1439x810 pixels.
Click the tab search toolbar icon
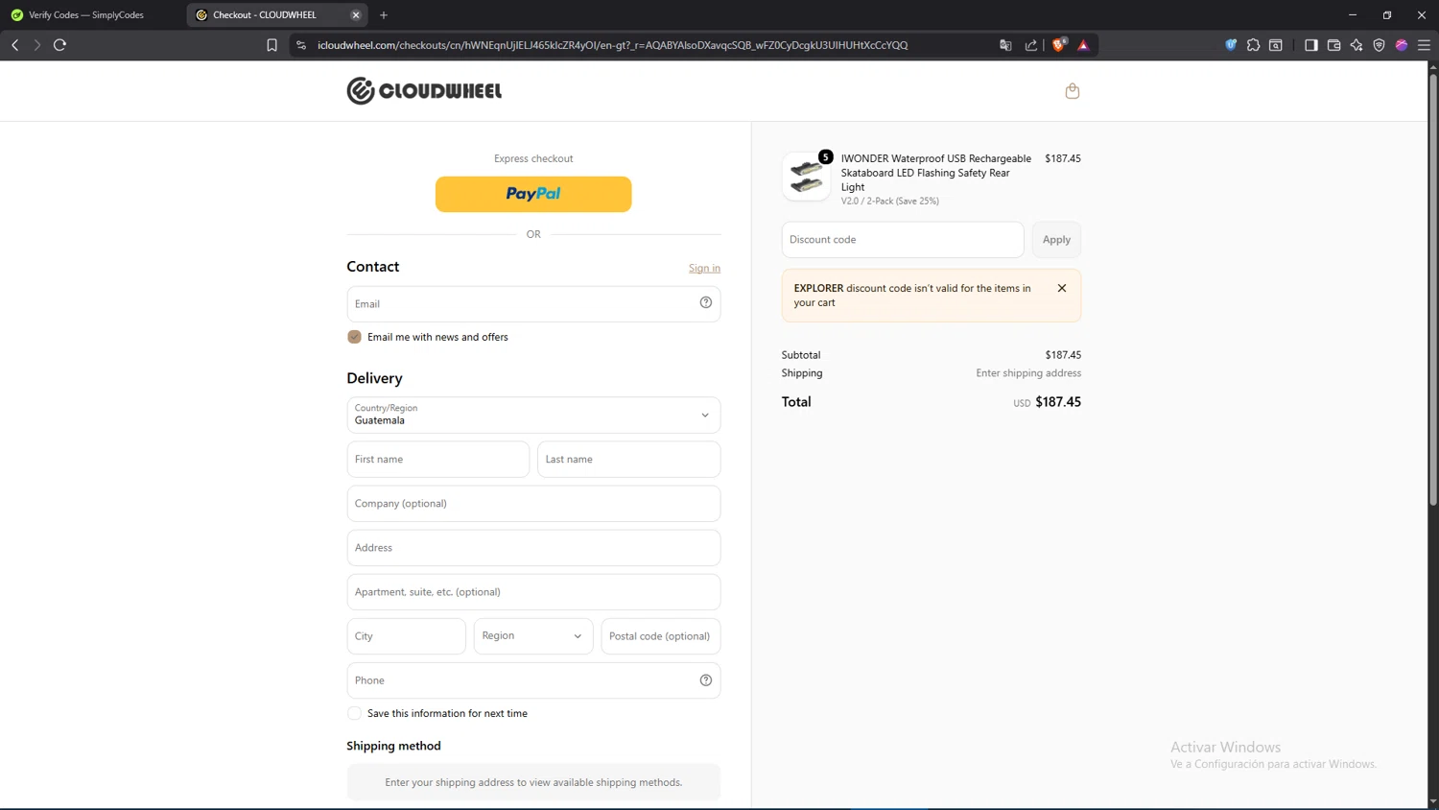1276,45
